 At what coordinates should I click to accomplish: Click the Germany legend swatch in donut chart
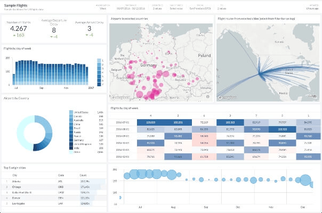(x=71, y=140)
